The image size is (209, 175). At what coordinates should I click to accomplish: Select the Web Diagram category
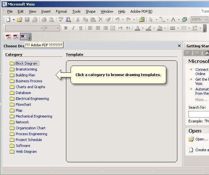point(26,151)
